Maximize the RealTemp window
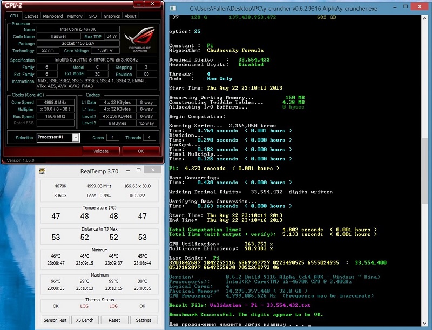The image size is (432, 330). coord(139,170)
